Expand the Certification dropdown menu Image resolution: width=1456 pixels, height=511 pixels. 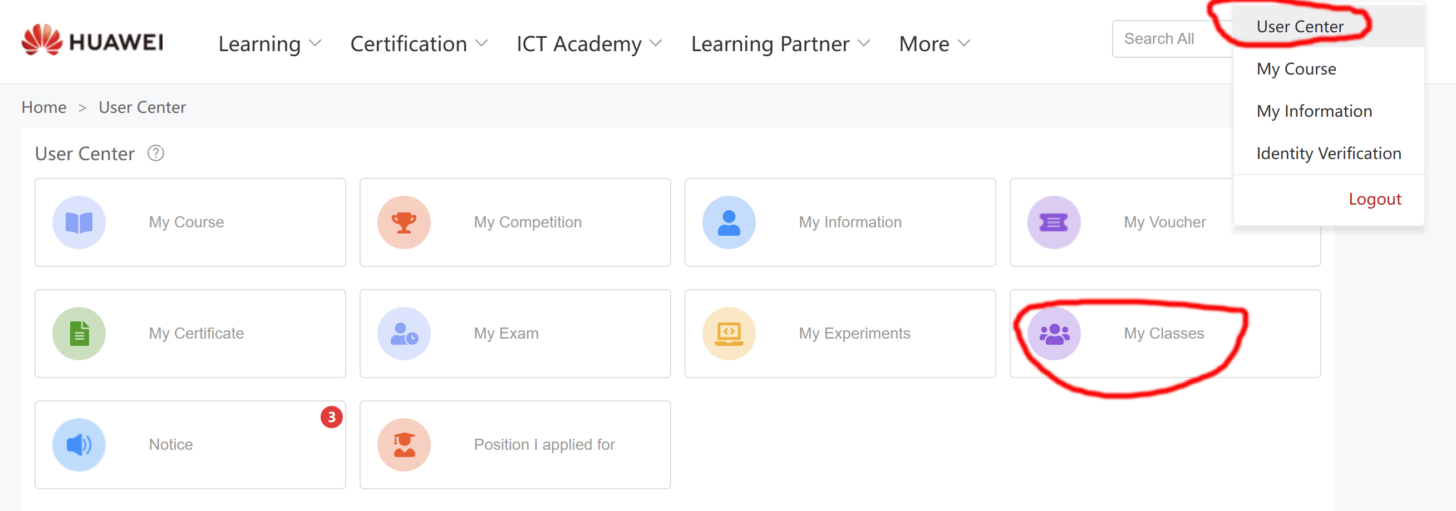pyautogui.click(x=418, y=44)
